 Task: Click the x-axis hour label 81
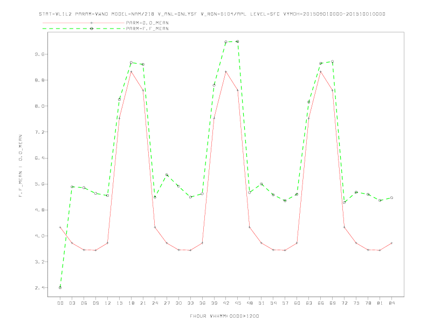tap(380, 303)
